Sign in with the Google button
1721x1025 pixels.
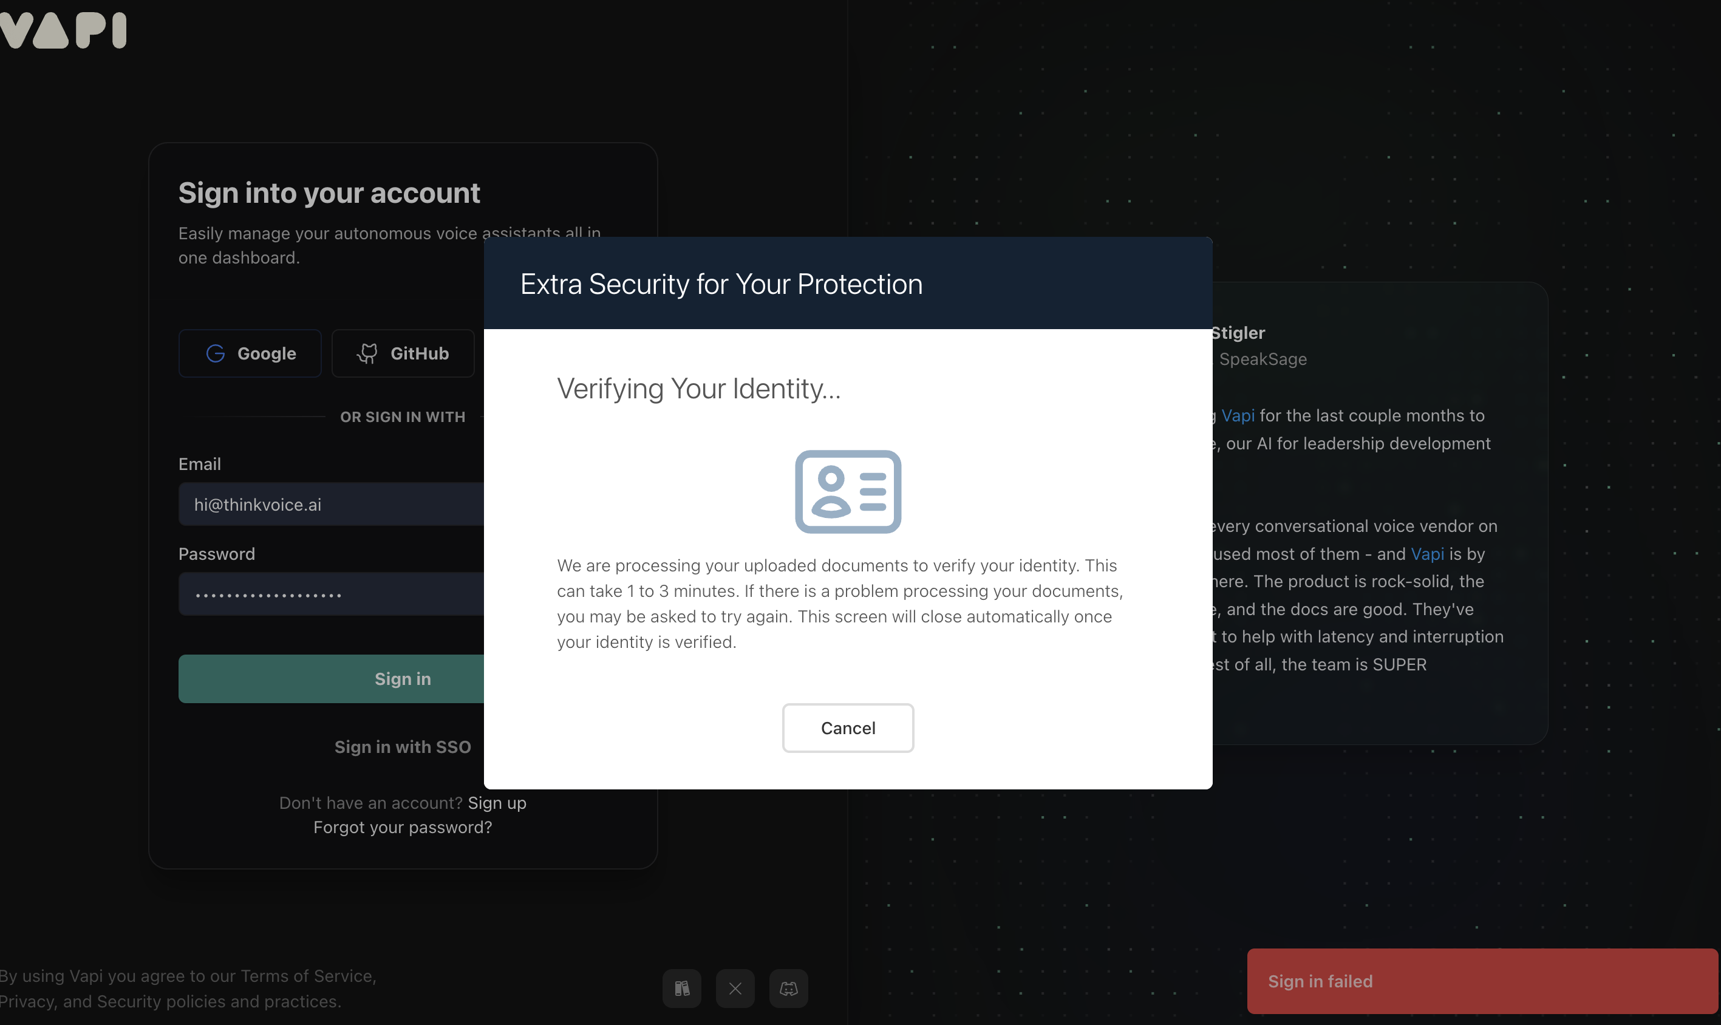click(x=250, y=353)
